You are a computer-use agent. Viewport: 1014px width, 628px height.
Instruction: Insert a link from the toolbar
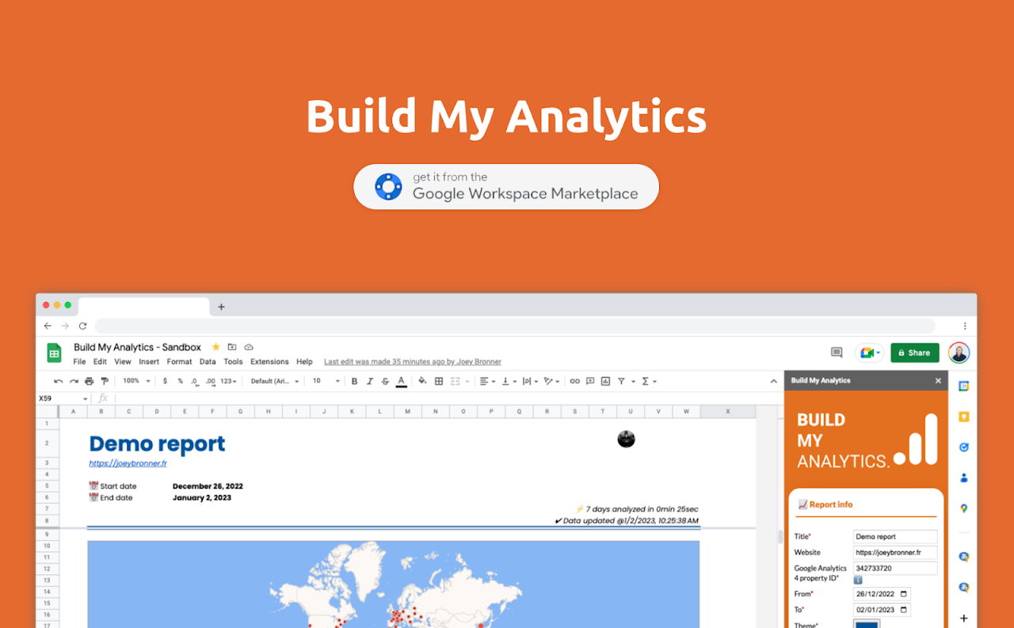(x=575, y=381)
